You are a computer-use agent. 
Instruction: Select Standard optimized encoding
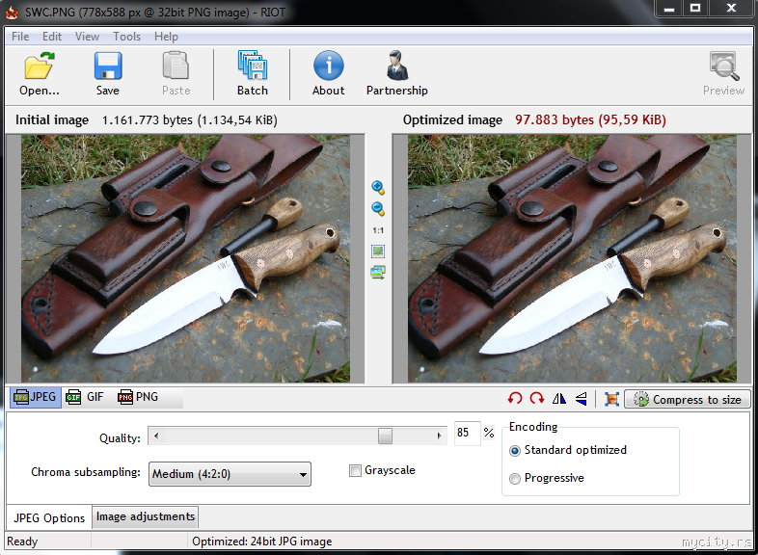click(x=515, y=451)
